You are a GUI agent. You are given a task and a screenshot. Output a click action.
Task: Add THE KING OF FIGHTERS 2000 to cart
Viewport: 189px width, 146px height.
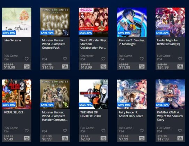(103, 138)
